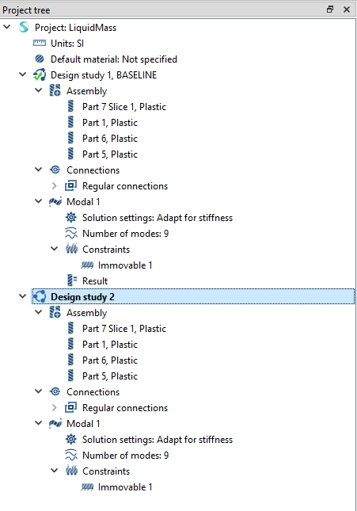Image resolution: width=357 pixels, height=511 pixels.
Task: Undock the Project tree panel
Action: click(330, 10)
